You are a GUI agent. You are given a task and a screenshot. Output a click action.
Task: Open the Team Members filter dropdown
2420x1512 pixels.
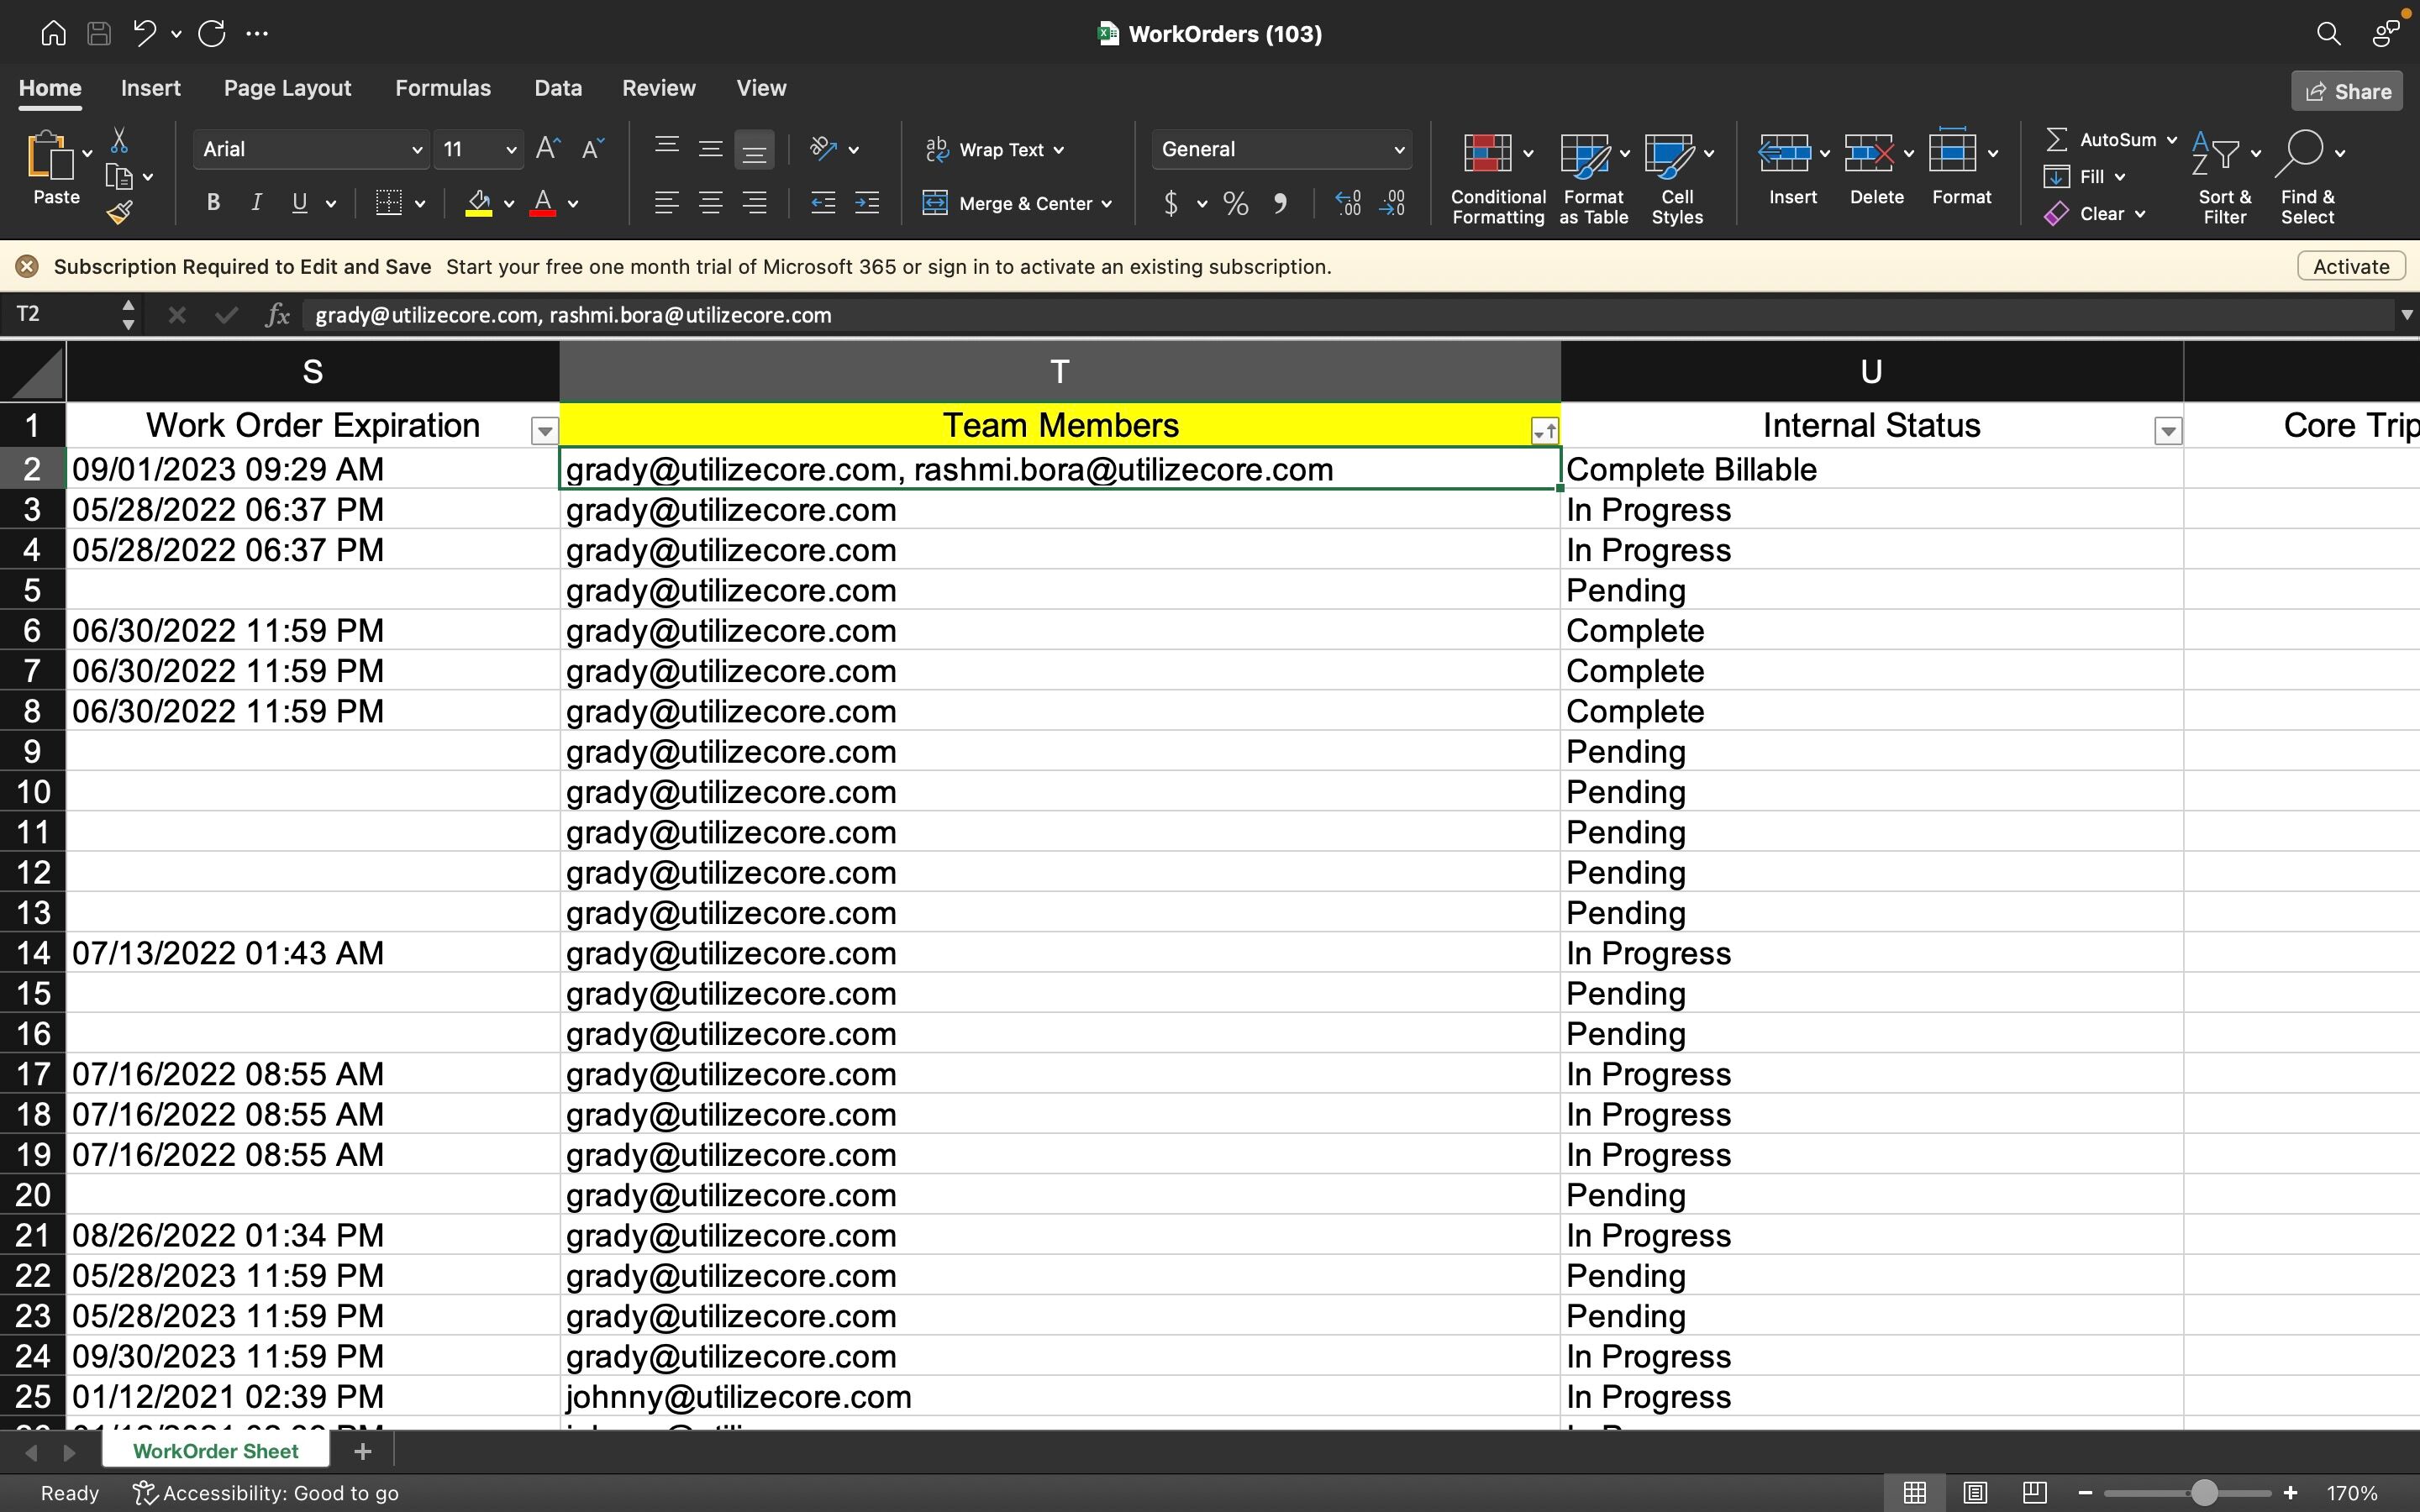coord(1544,431)
